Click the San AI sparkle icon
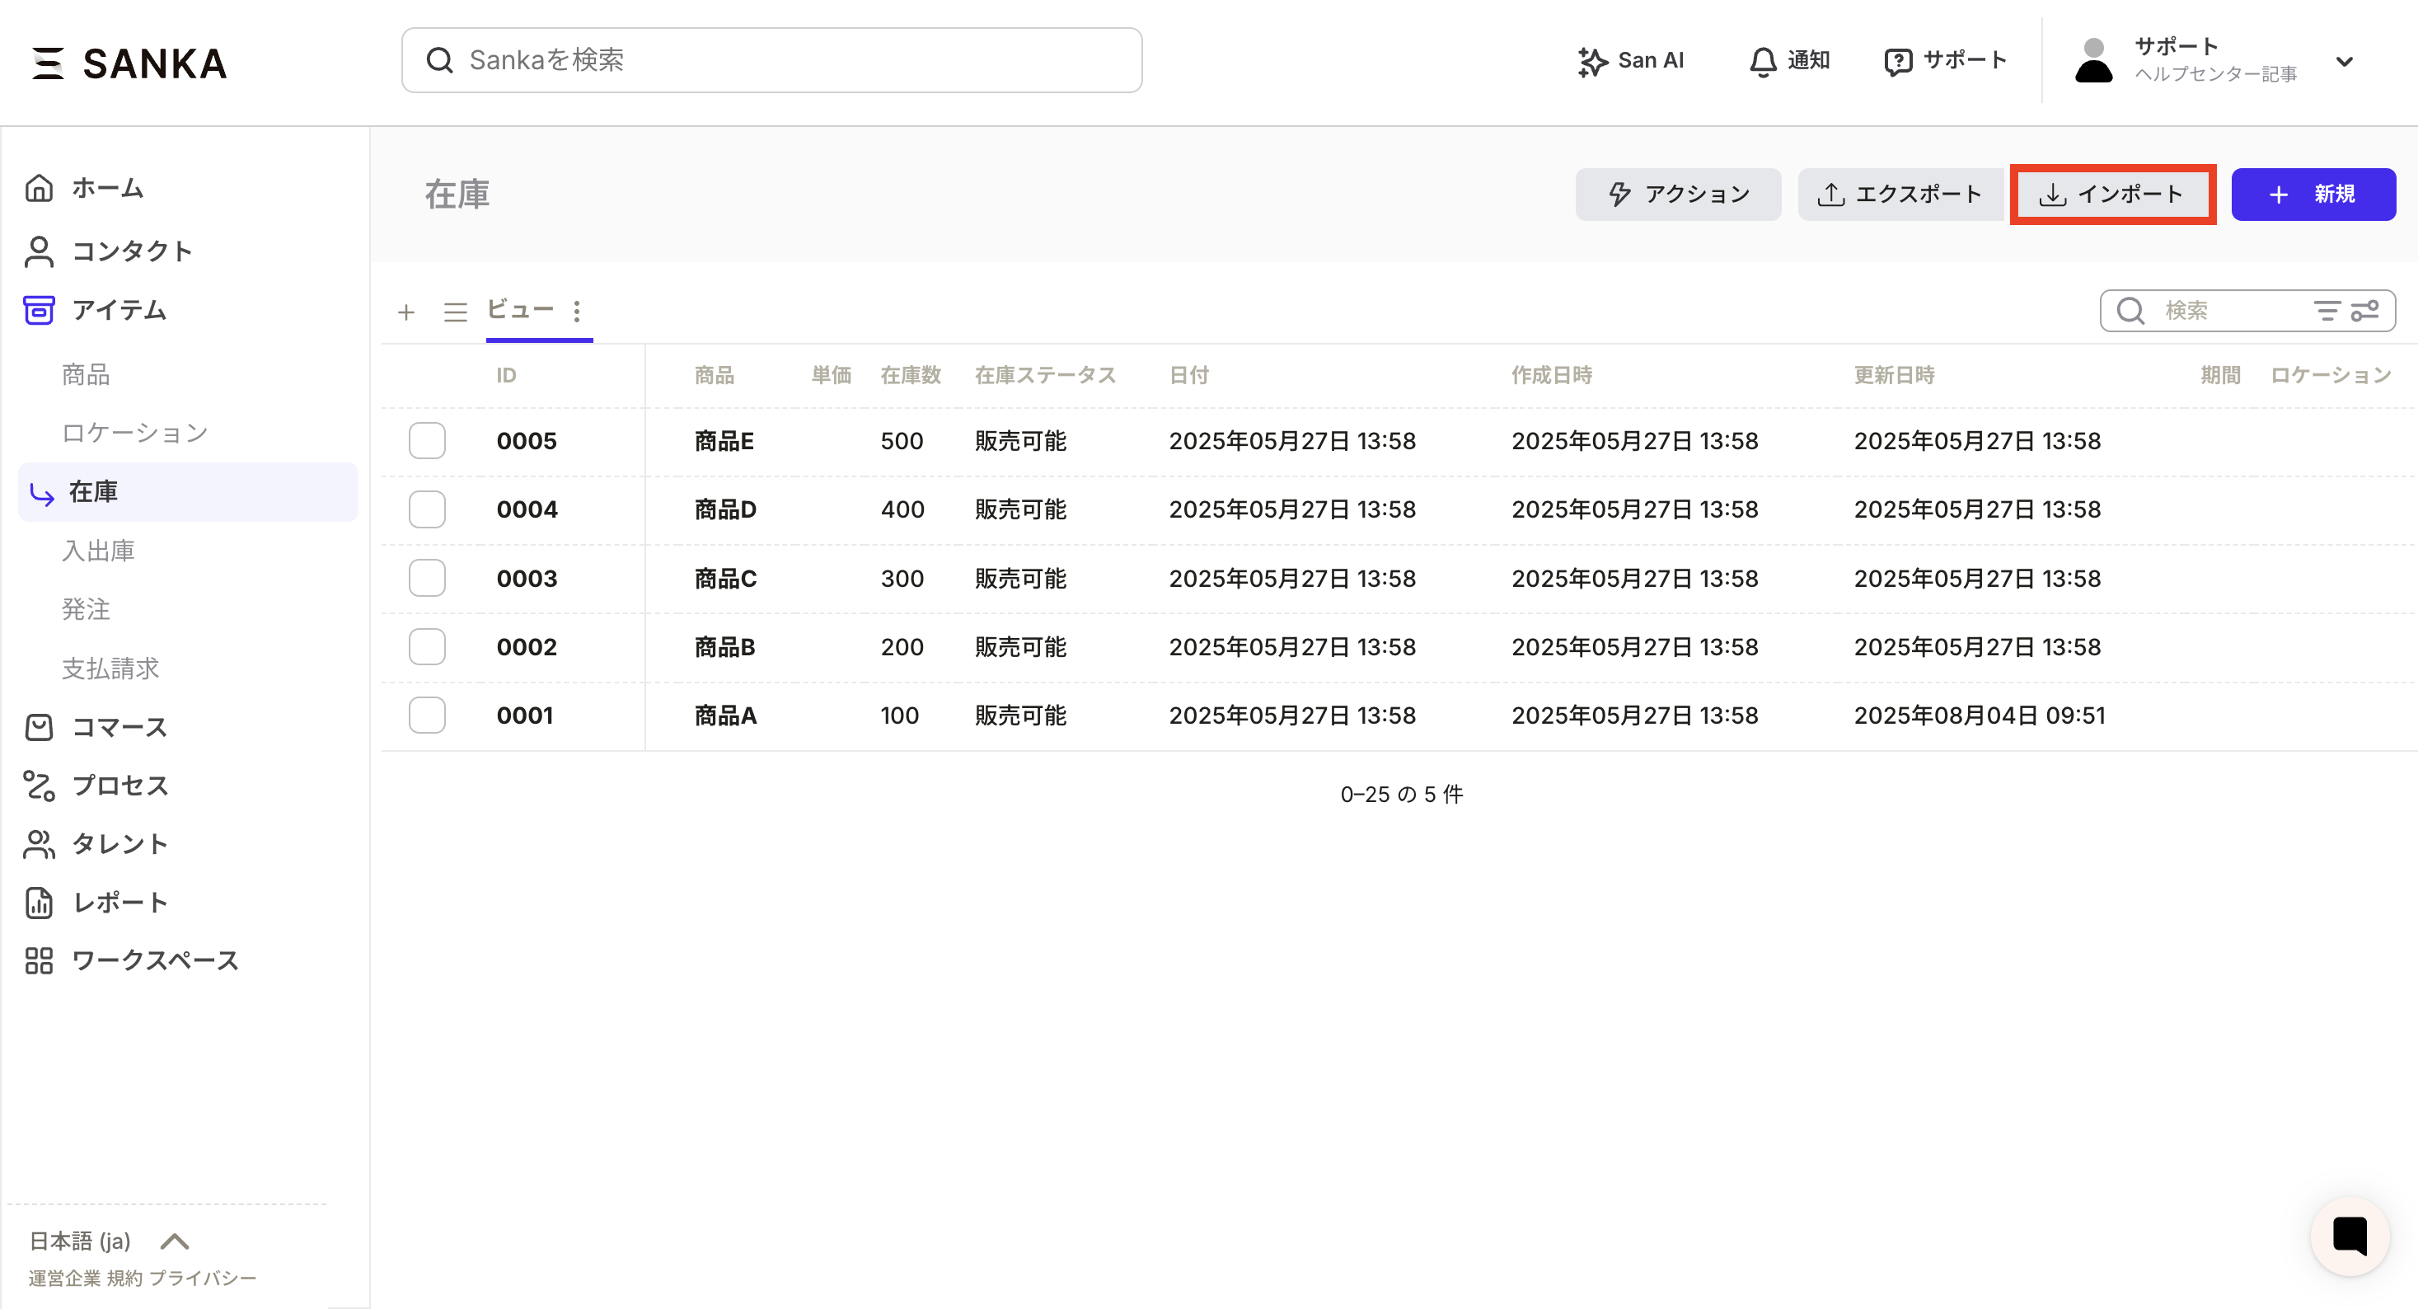The width and height of the screenshot is (2418, 1309). [1592, 61]
